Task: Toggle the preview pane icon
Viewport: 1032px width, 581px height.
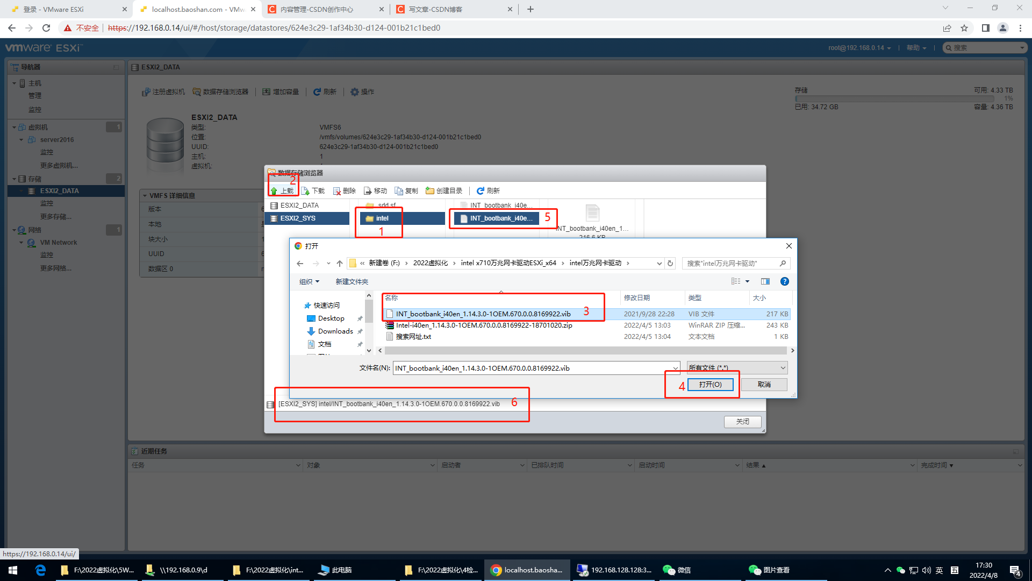Action: pos(765,281)
